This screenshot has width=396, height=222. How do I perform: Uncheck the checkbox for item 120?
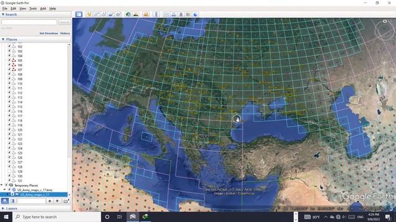(9, 130)
